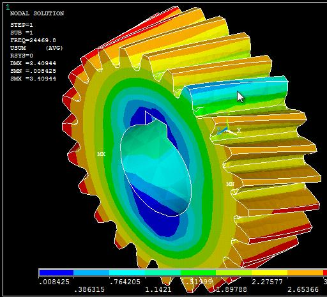Image resolution: width=327 pixels, height=297 pixels.
Task: Click the .008425 legend value
Action: point(54,282)
